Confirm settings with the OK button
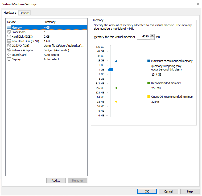 click(x=147, y=191)
